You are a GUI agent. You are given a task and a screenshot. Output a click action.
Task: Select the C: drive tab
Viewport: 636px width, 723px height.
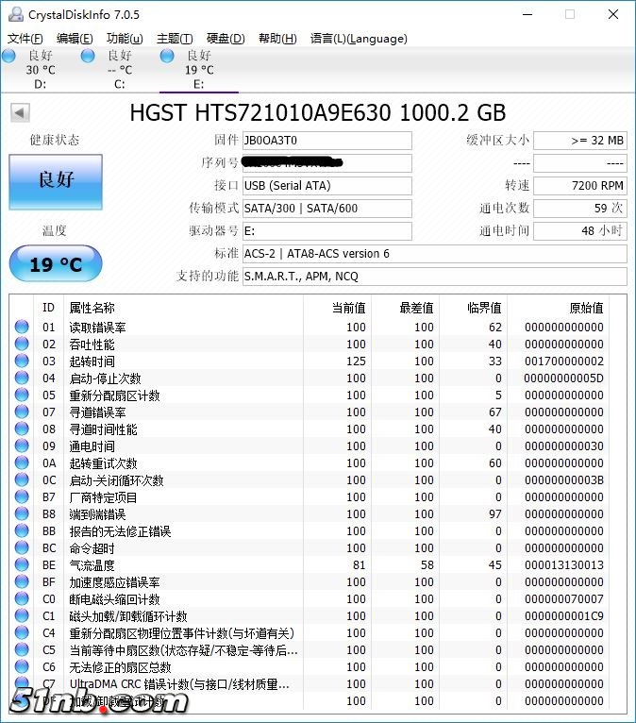coord(119,69)
